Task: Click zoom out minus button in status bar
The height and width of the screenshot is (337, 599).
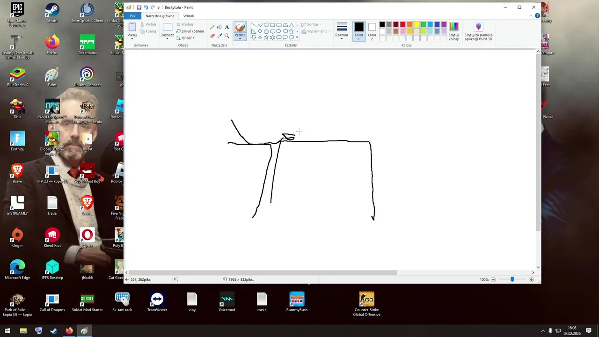Action: click(493, 279)
